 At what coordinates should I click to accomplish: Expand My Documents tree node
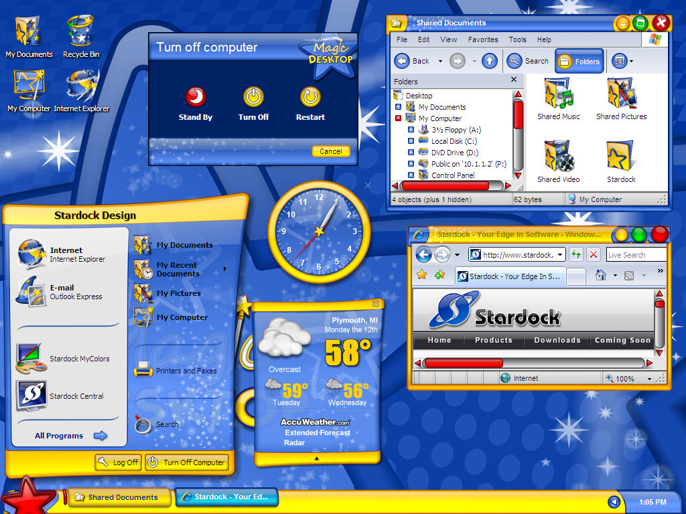tap(398, 106)
